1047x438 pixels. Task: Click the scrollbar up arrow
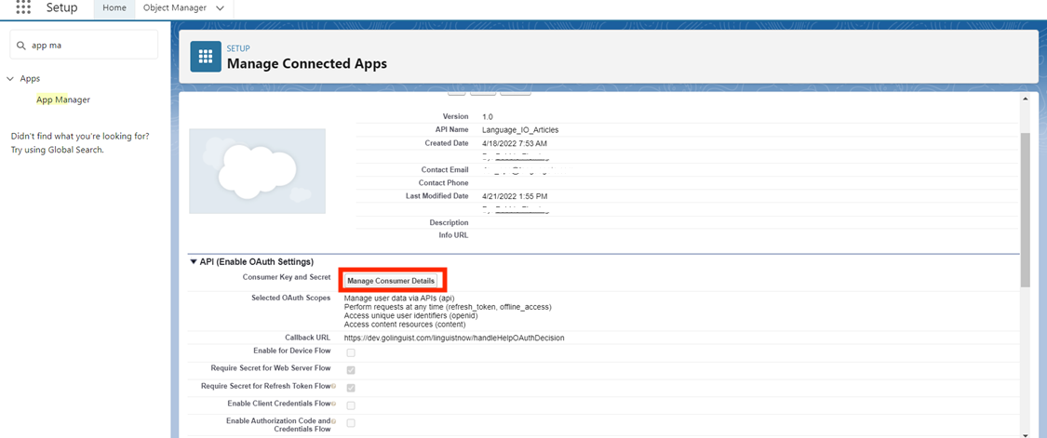1025,99
